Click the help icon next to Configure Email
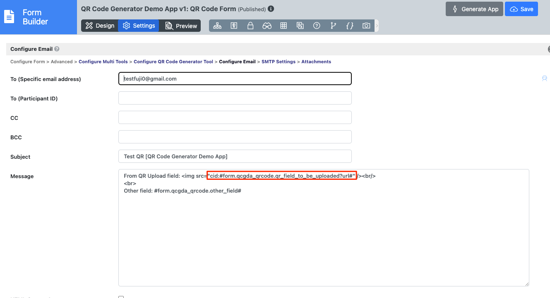 tap(57, 49)
